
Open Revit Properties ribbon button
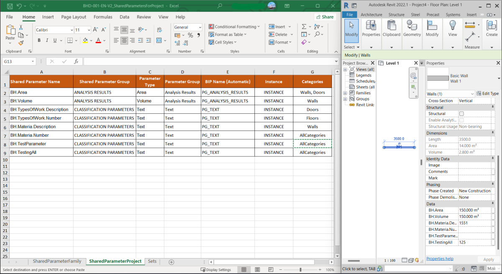click(371, 28)
